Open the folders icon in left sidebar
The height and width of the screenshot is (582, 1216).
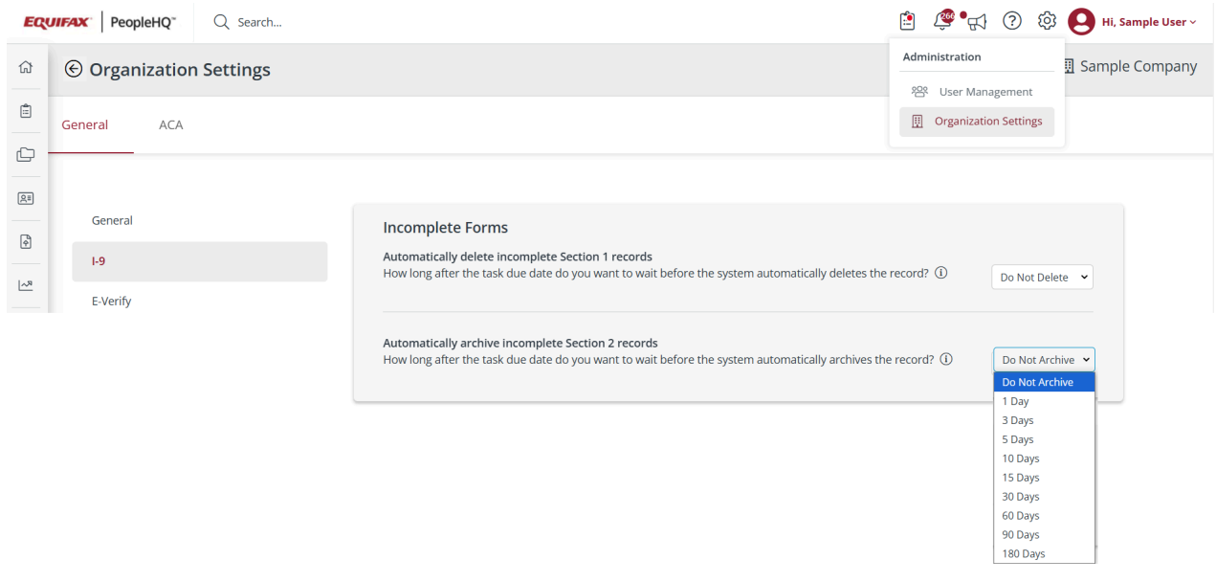click(x=26, y=154)
